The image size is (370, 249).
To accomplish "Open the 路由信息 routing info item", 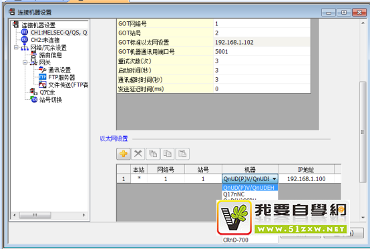I will click(x=50, y=55).
